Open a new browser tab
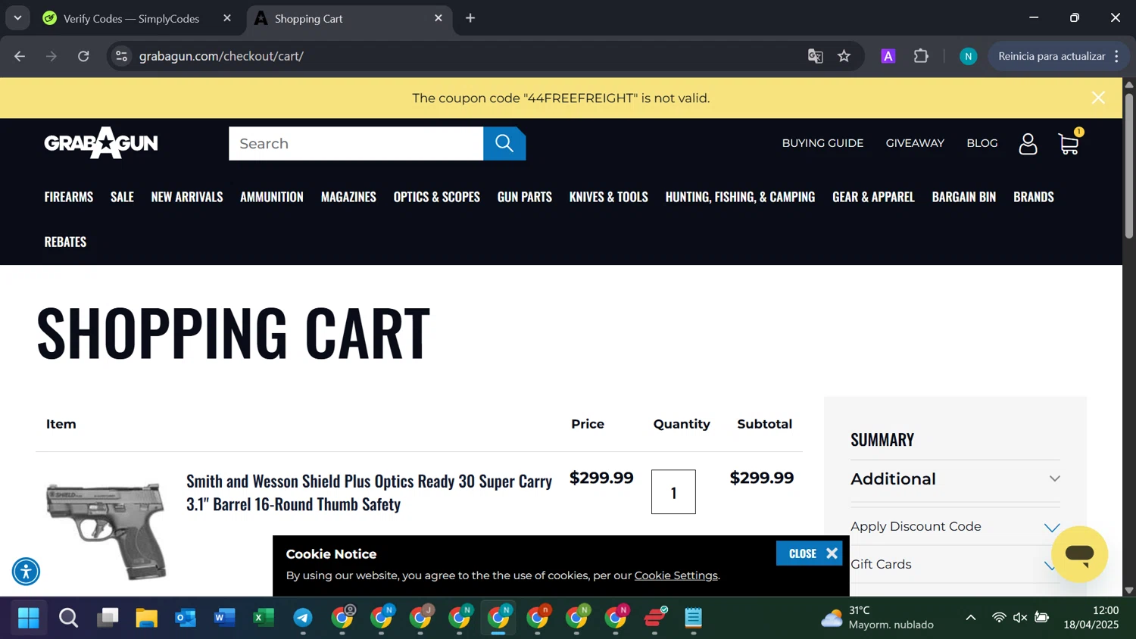The image size is (1136, 639). [x=470, y=18]
